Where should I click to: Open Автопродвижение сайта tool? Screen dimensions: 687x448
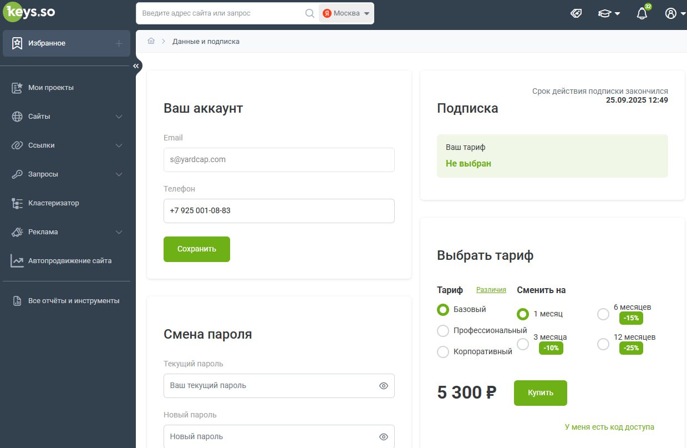(70, 260)
